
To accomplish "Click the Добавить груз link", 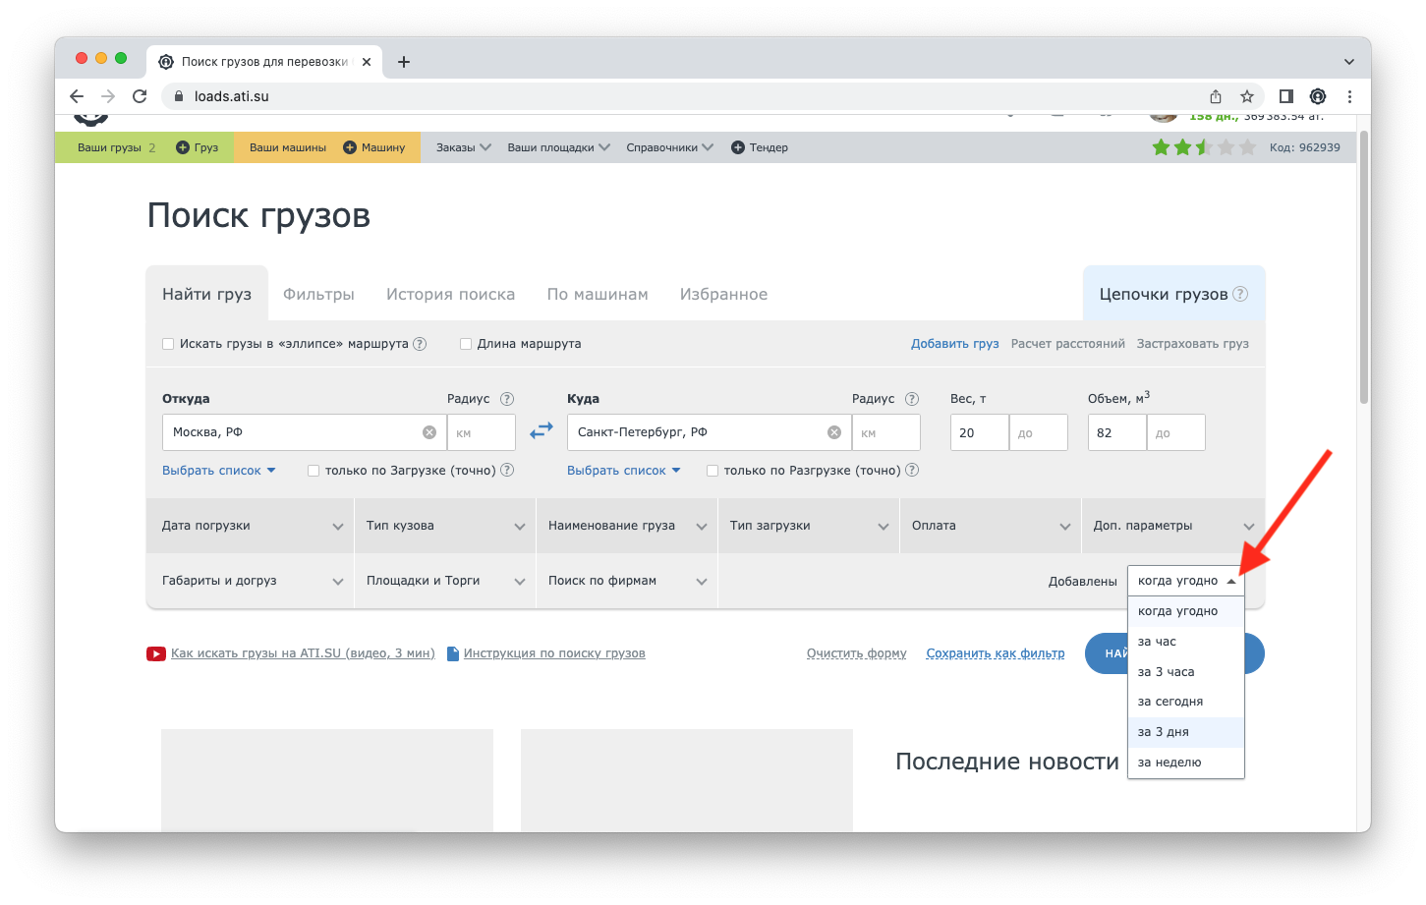I will (954, 344).
